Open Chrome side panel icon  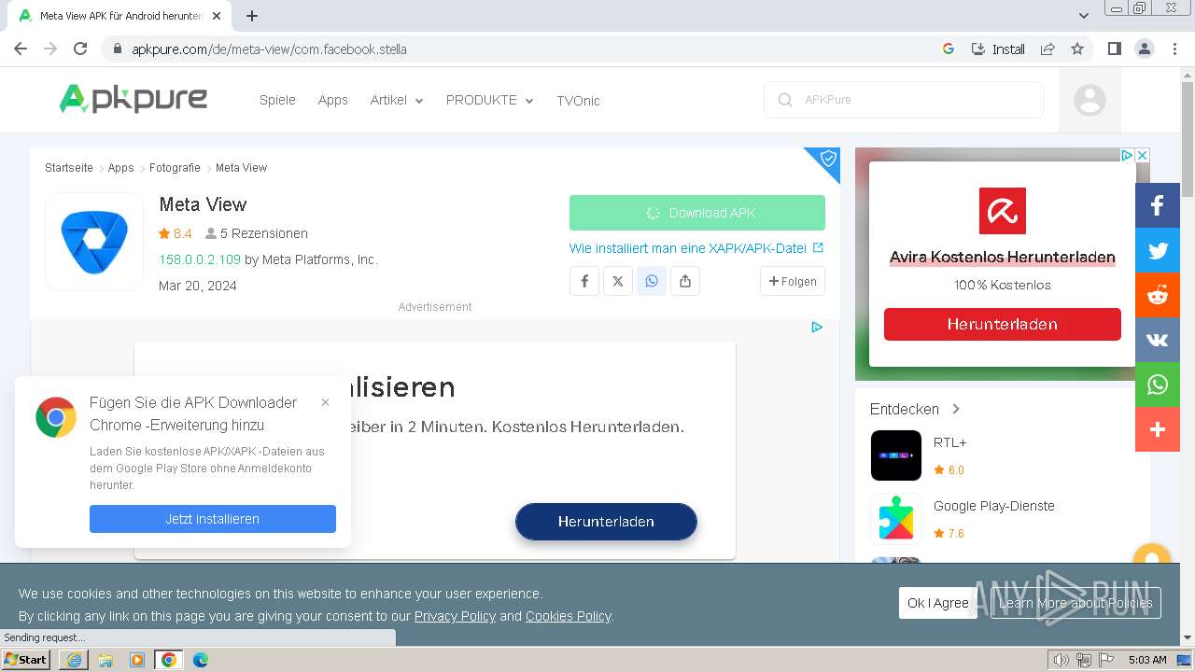(x=1114, y=49)
